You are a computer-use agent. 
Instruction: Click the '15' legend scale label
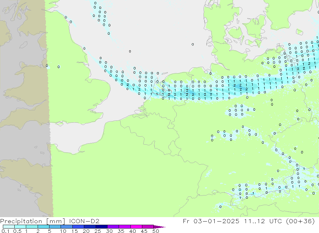point(75,231)
